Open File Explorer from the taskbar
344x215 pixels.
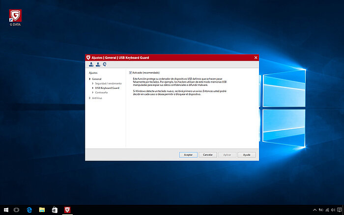(x=42, y=210)
